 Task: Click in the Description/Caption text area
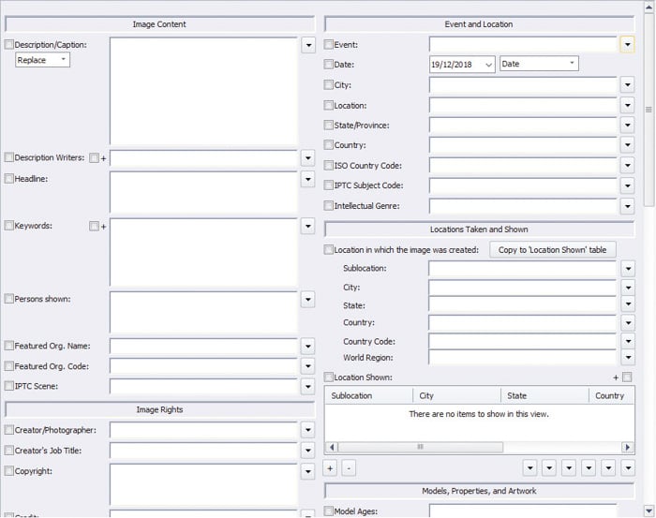click(203, 91)
